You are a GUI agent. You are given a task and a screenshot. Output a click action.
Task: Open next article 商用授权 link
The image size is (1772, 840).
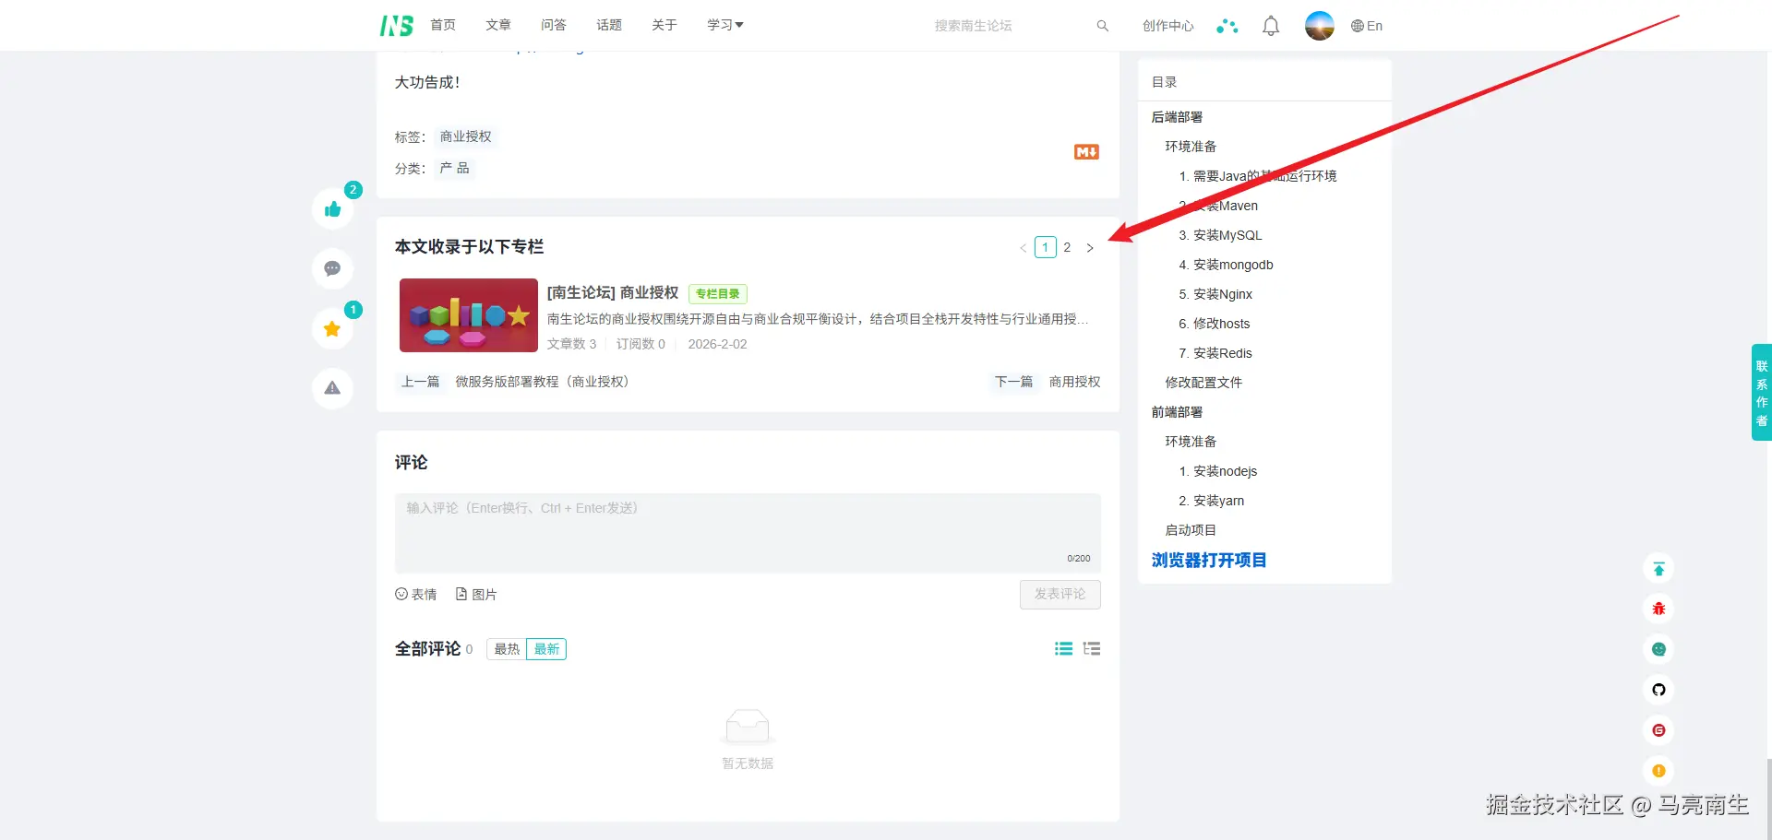[1074, 381]
